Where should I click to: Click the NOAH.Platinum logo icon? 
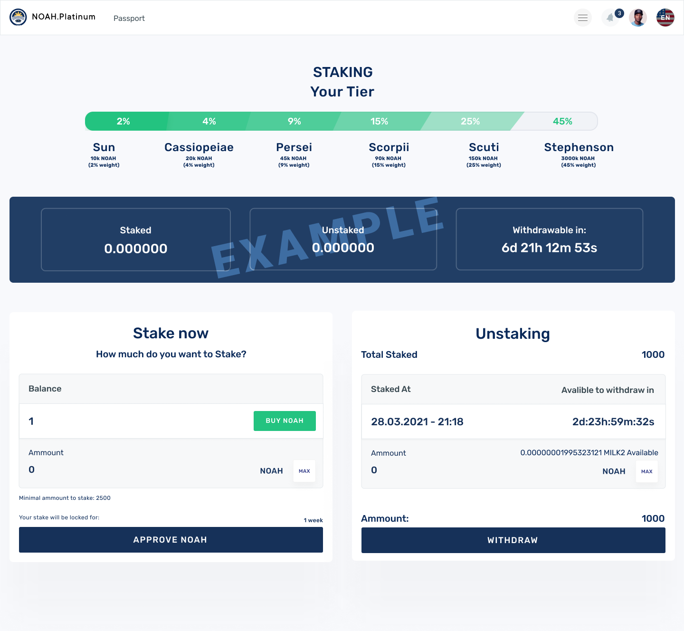coord(18,18)
